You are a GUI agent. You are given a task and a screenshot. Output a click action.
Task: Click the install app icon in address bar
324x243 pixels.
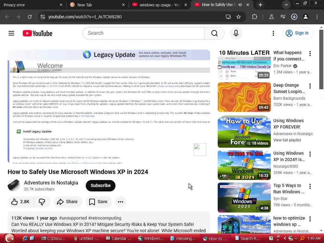point(228,17)
